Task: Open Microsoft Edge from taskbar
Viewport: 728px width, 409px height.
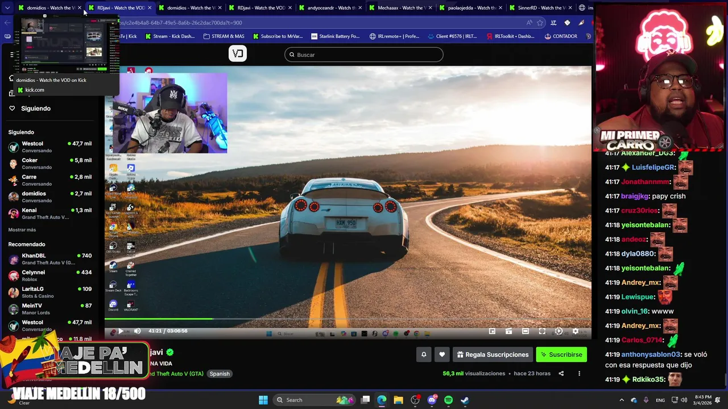Action: coord(382,400)
